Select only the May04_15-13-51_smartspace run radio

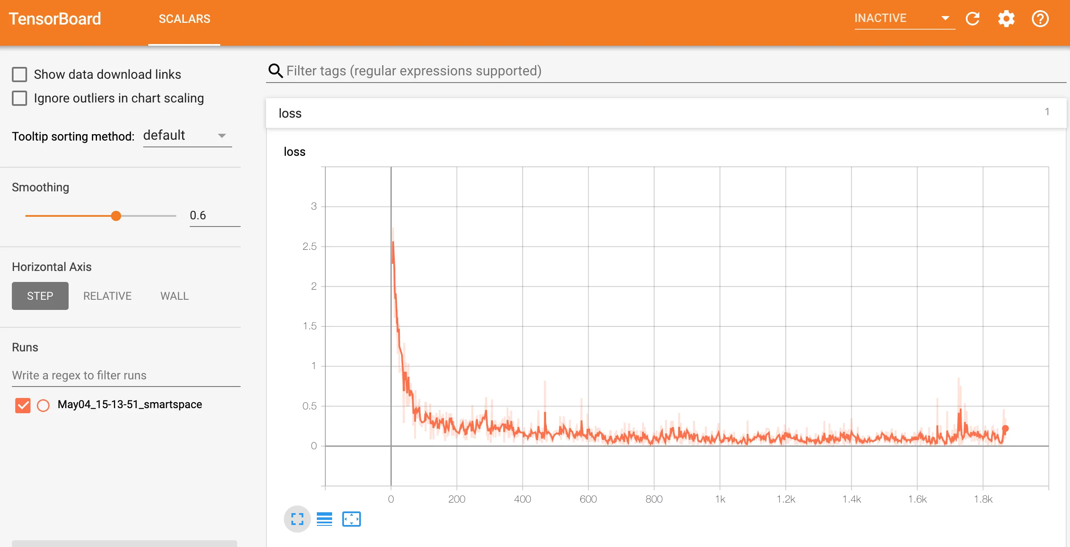[x=43, y=405]
